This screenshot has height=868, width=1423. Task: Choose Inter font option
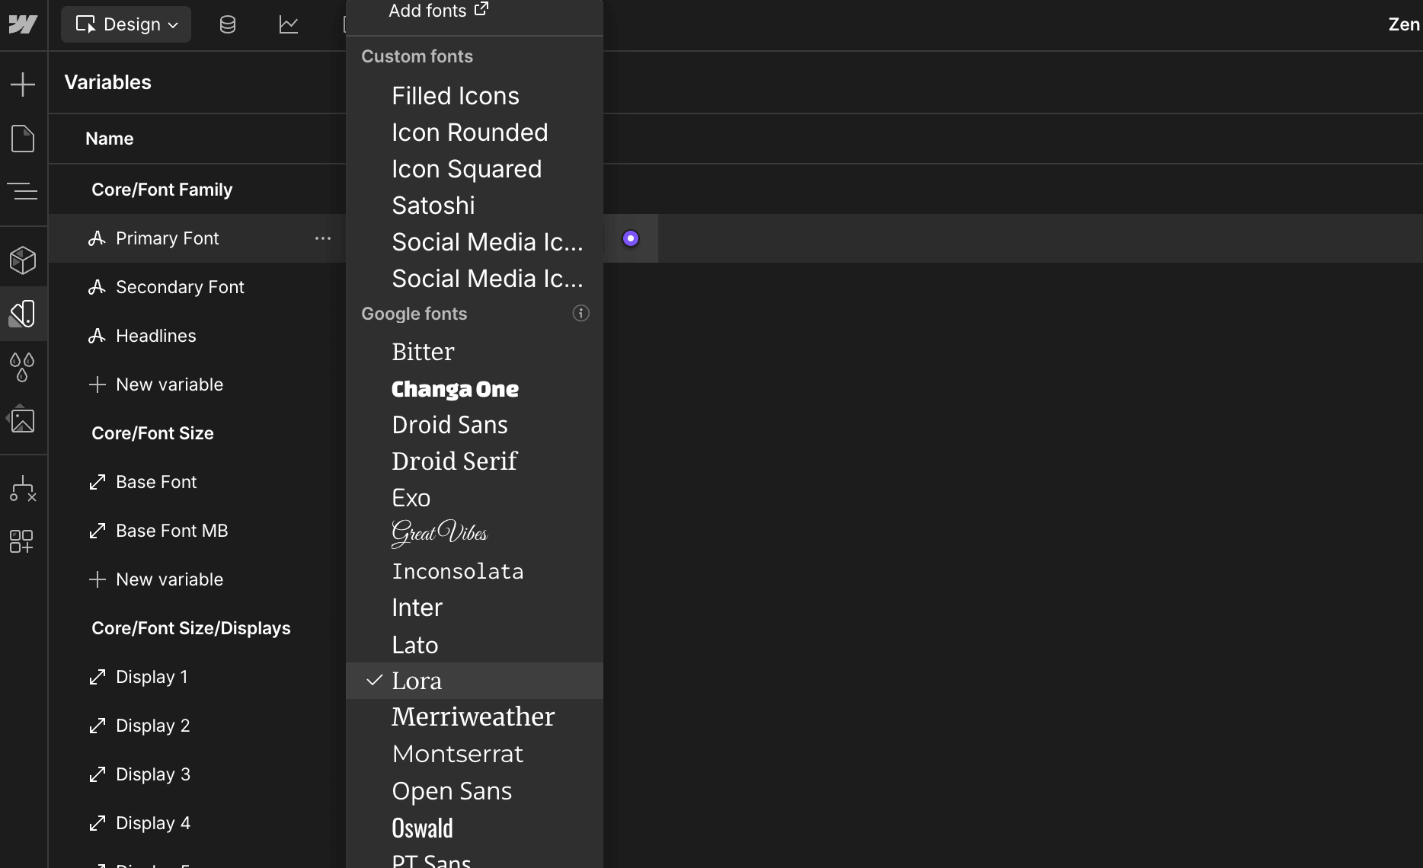[475, 608]
